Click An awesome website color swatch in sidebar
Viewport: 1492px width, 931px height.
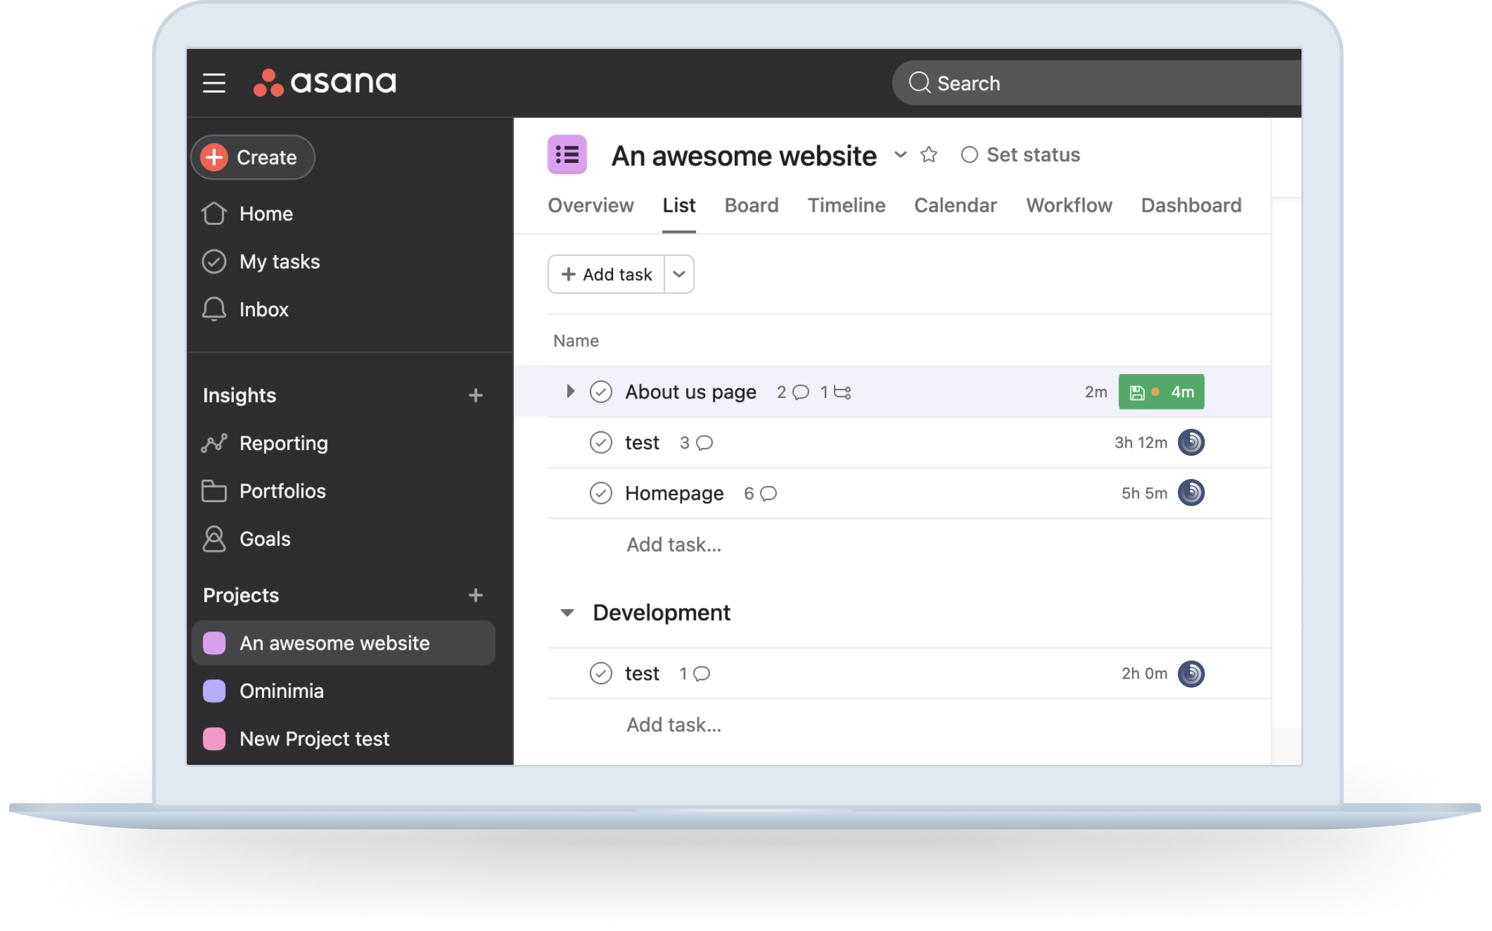tap(214, 643)
